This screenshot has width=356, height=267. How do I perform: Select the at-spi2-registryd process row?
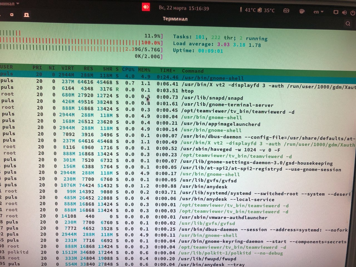tap(178, 167)
